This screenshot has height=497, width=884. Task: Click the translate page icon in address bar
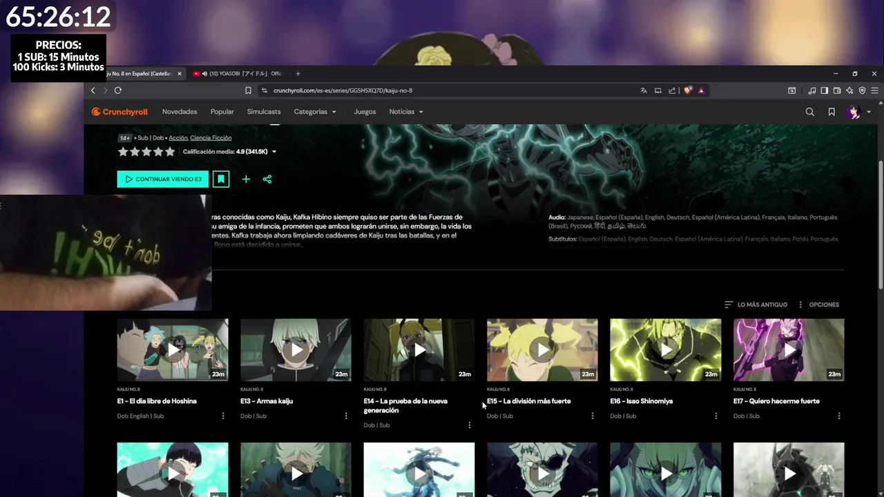pos(644,90)
